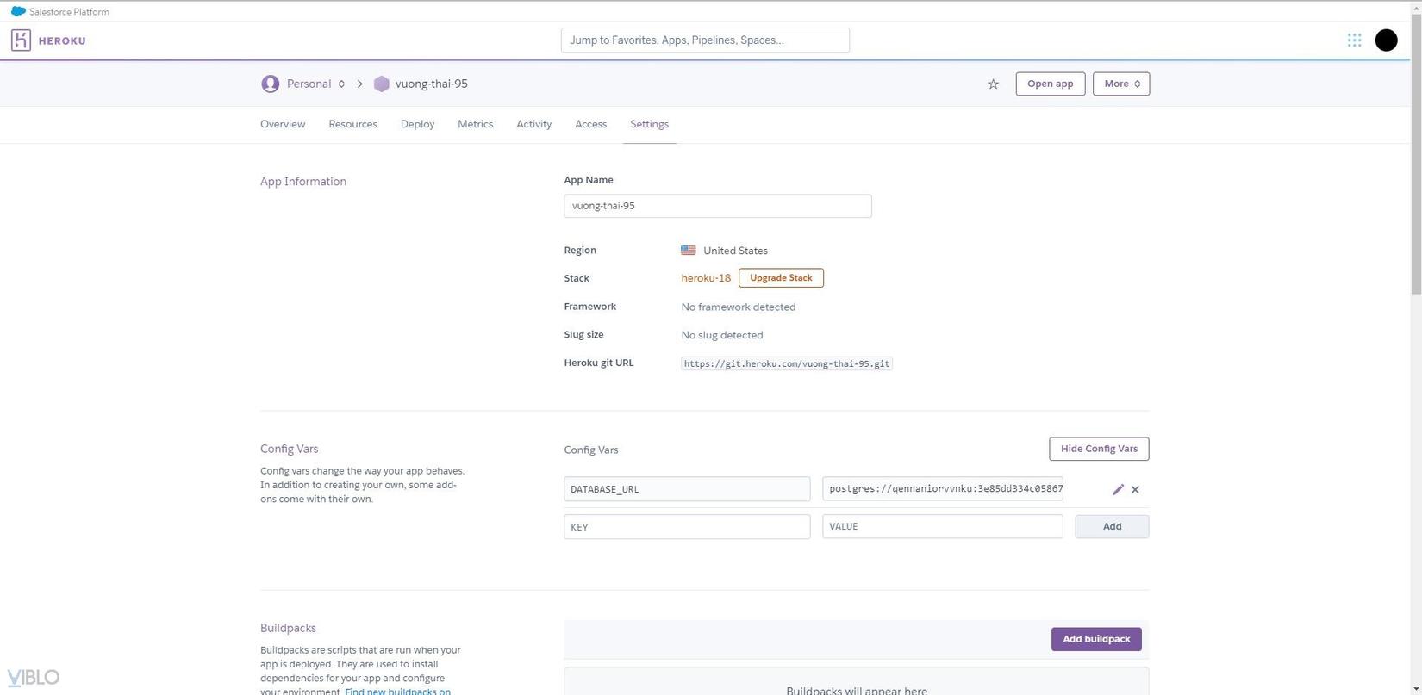
Task: Follow the Find new buildpacks link
Action: pyautogui.click(x=398, y=691)
